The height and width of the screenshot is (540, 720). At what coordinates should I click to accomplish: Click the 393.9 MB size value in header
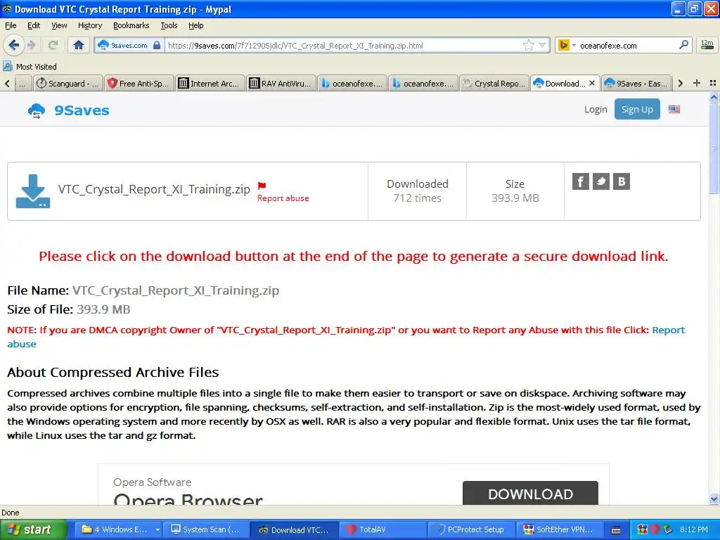(x=515, y=198)
